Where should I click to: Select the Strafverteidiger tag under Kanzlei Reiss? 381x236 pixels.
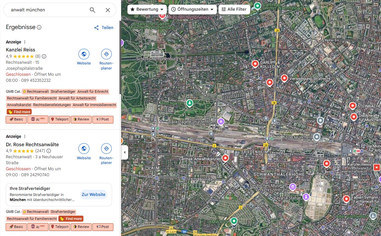pos(63,91)
